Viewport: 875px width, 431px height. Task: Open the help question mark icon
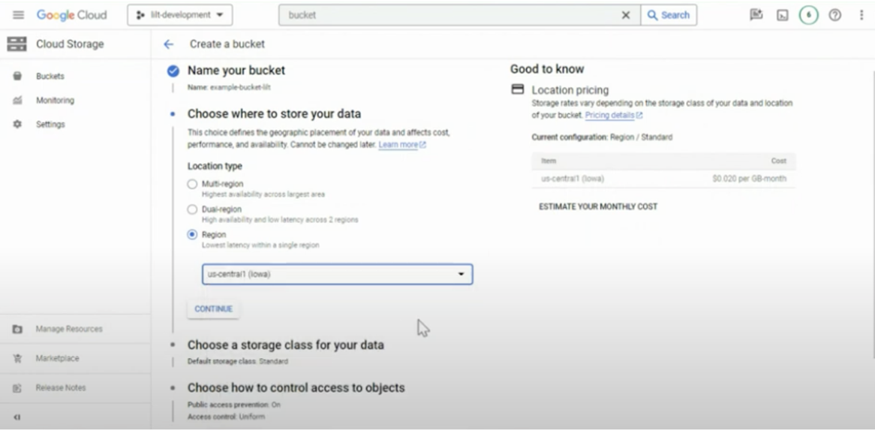click(834, 15)
